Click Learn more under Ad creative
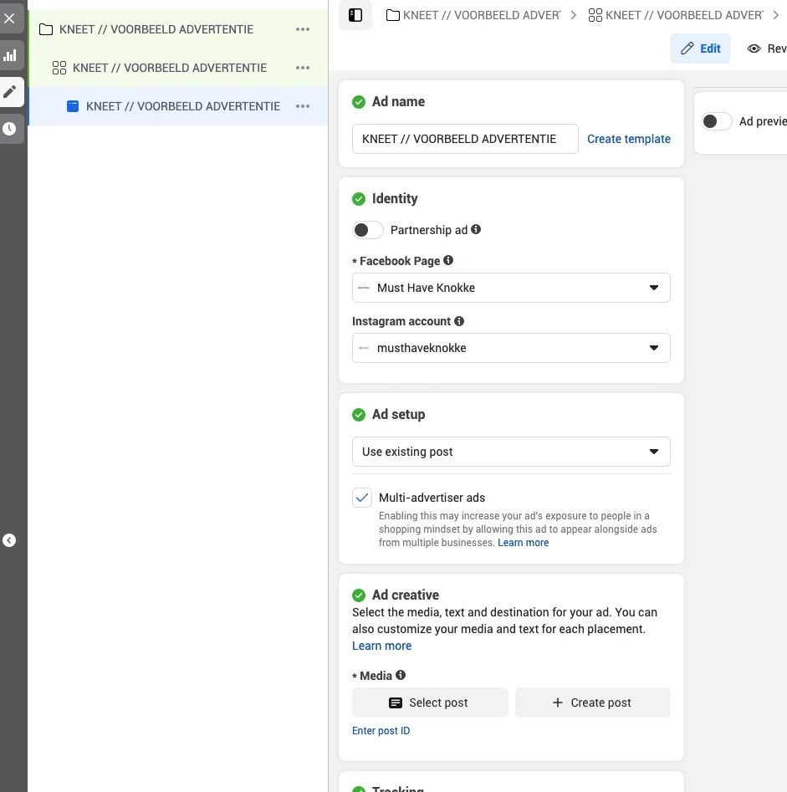 (382, 646)
